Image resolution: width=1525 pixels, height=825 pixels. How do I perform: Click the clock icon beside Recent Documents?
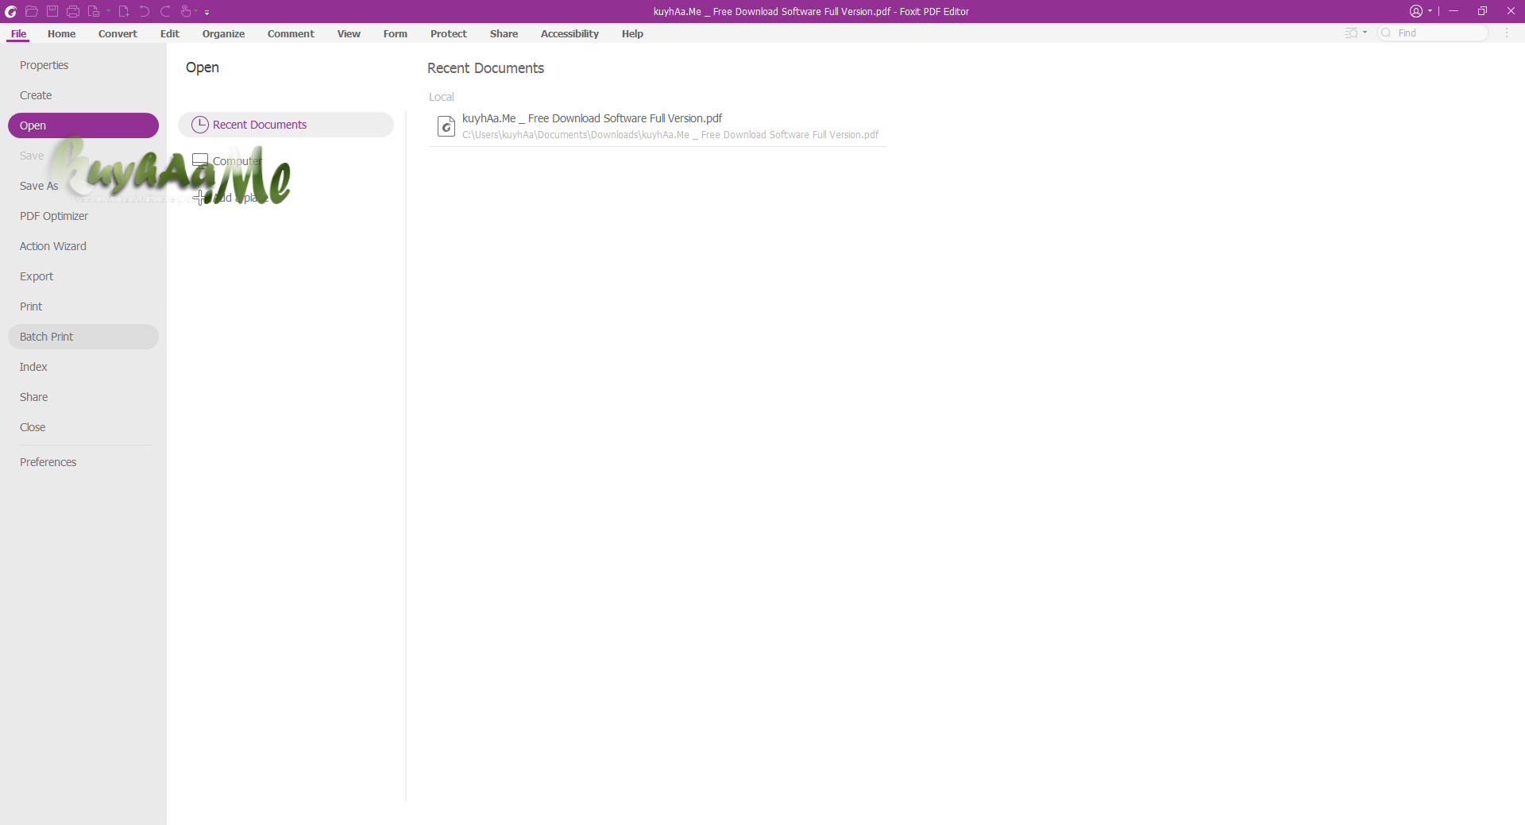[x=200, y=125]
